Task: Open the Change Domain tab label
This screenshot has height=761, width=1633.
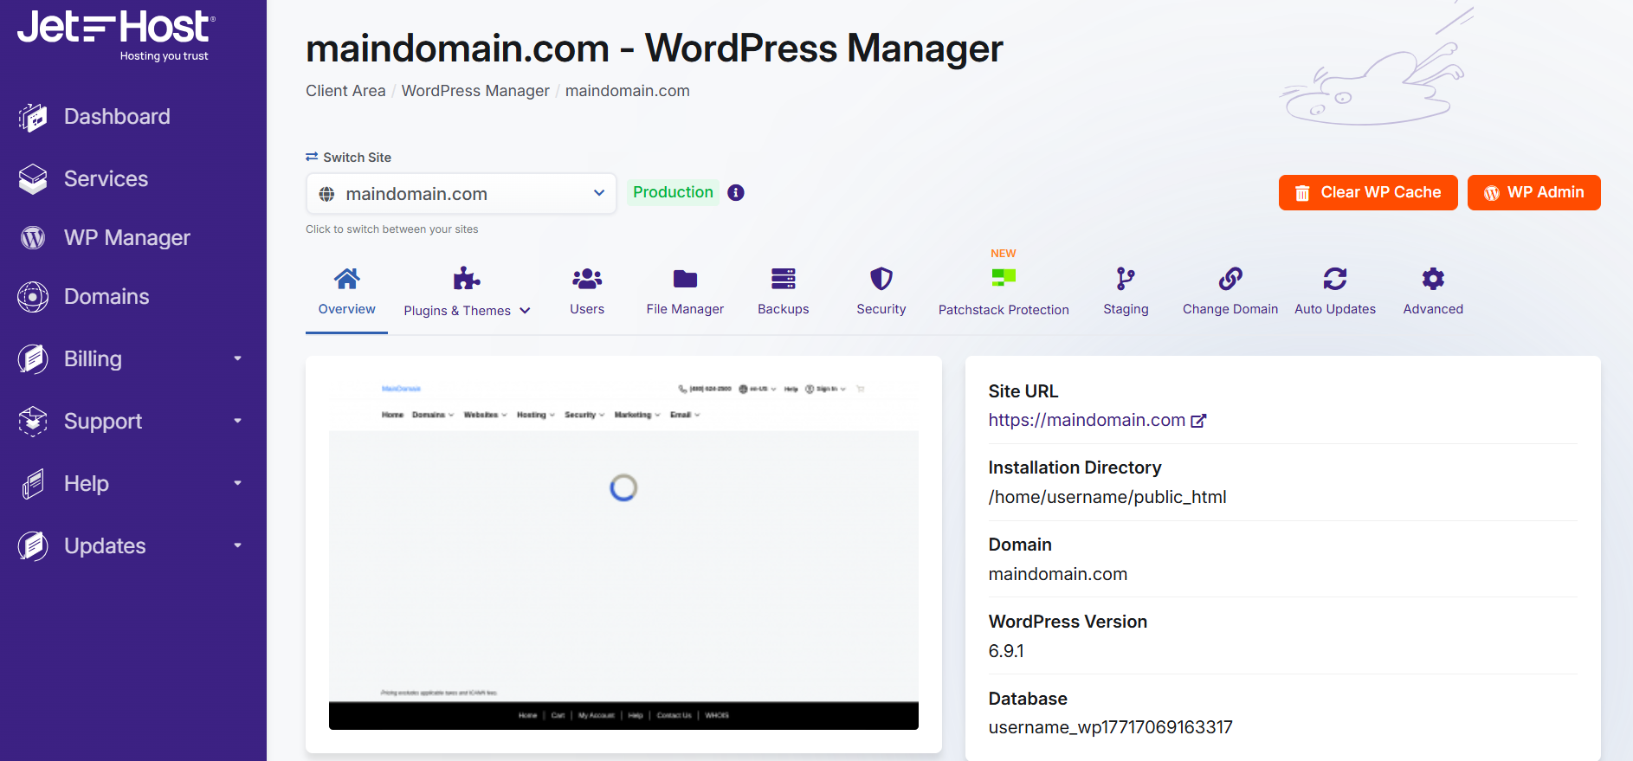Action: pyautogui.click(x=1230, y=309)
